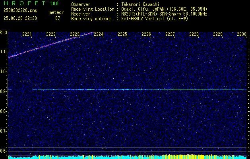Click the diagonal drifting signal trace
The width and height of the screenshot is (250, 159).
click(x=51, y=45)
